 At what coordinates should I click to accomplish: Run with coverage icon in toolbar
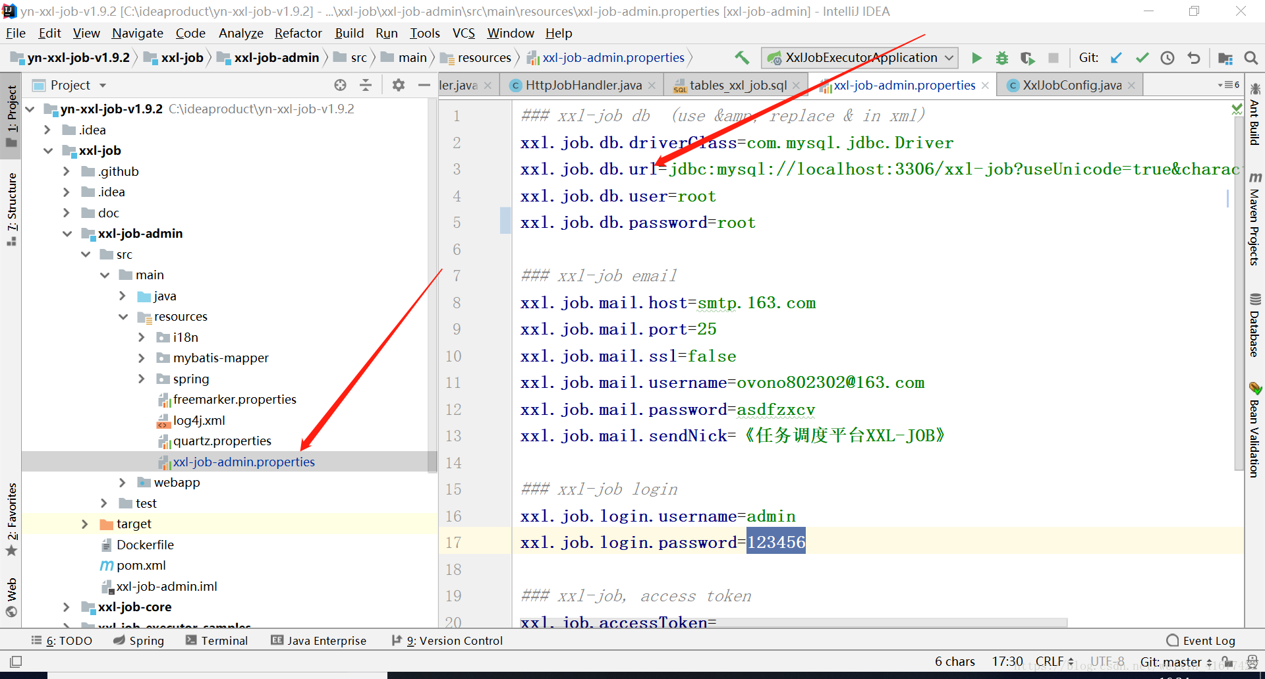pyautogui.click(x=1028, y=58)
